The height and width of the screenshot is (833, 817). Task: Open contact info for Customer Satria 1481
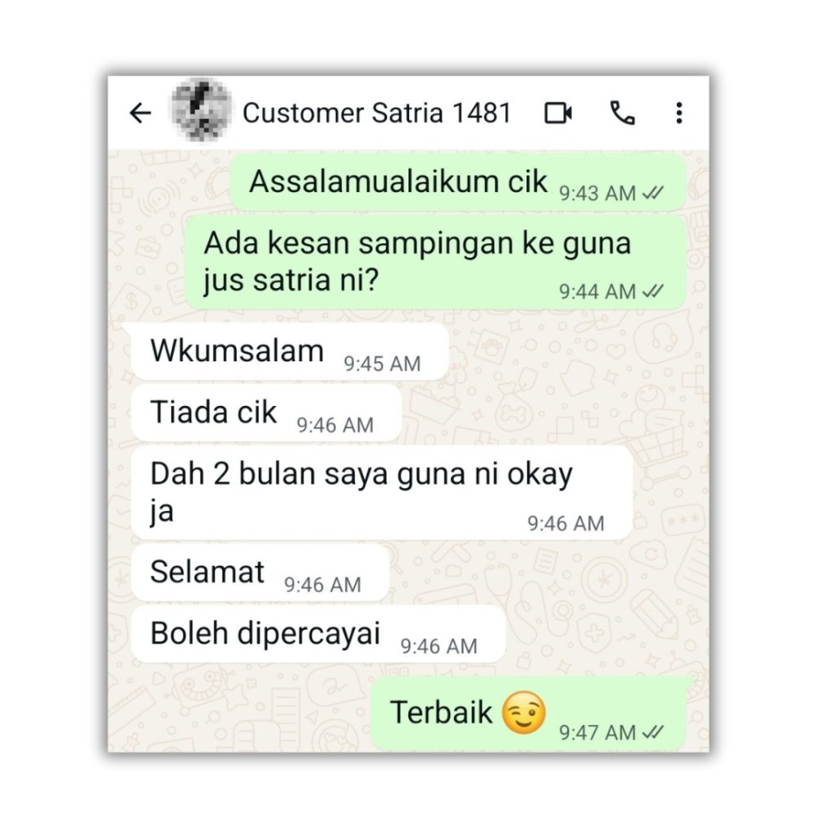(376, 112)
